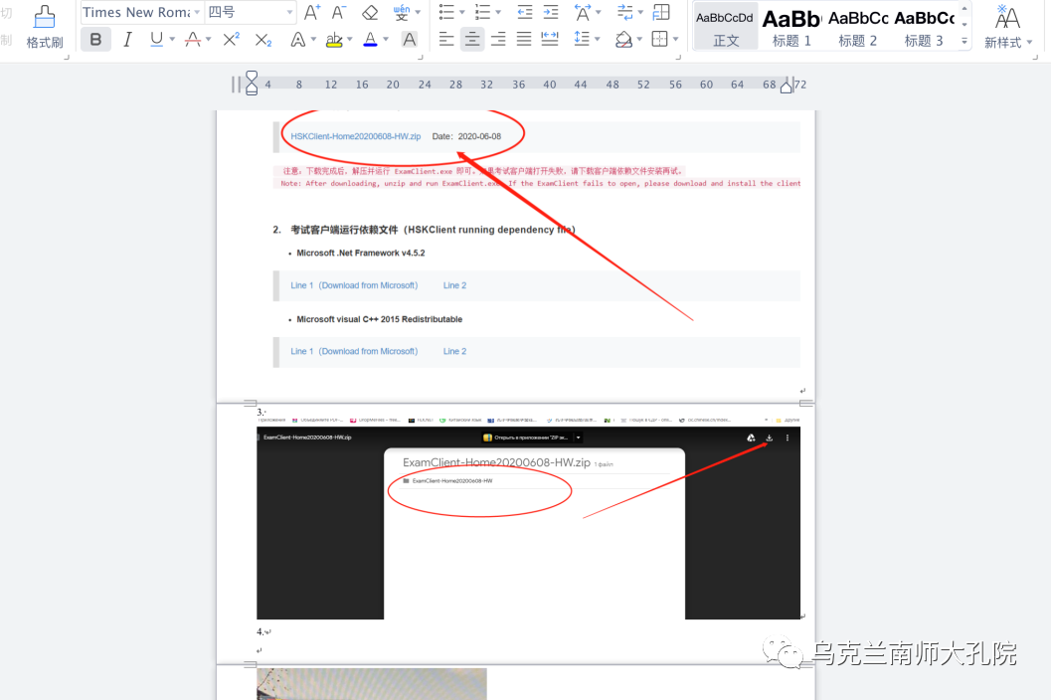Insert bulleted list
Image resolution: width=1051 pixels, height=700 pixels.
click(446, 12)
